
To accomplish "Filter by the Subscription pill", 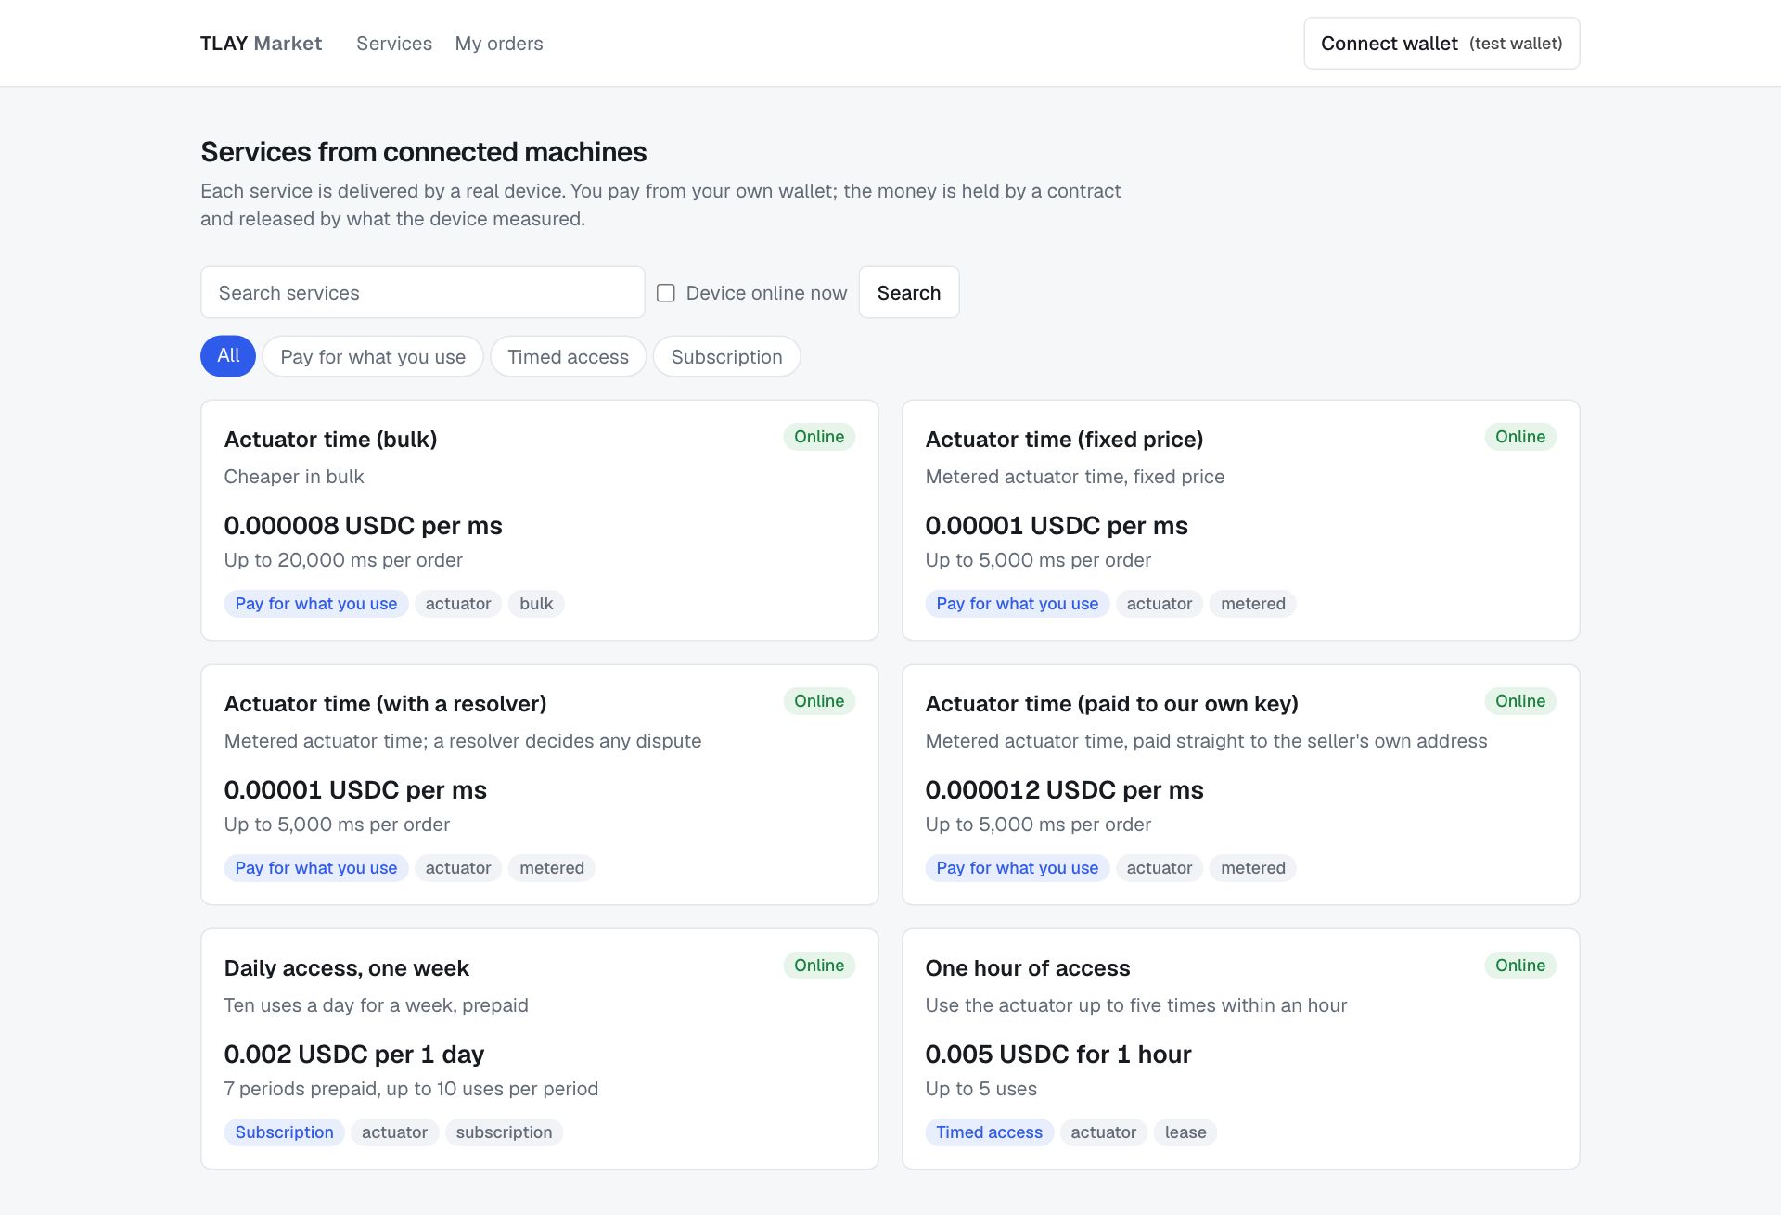I will 726,356.
